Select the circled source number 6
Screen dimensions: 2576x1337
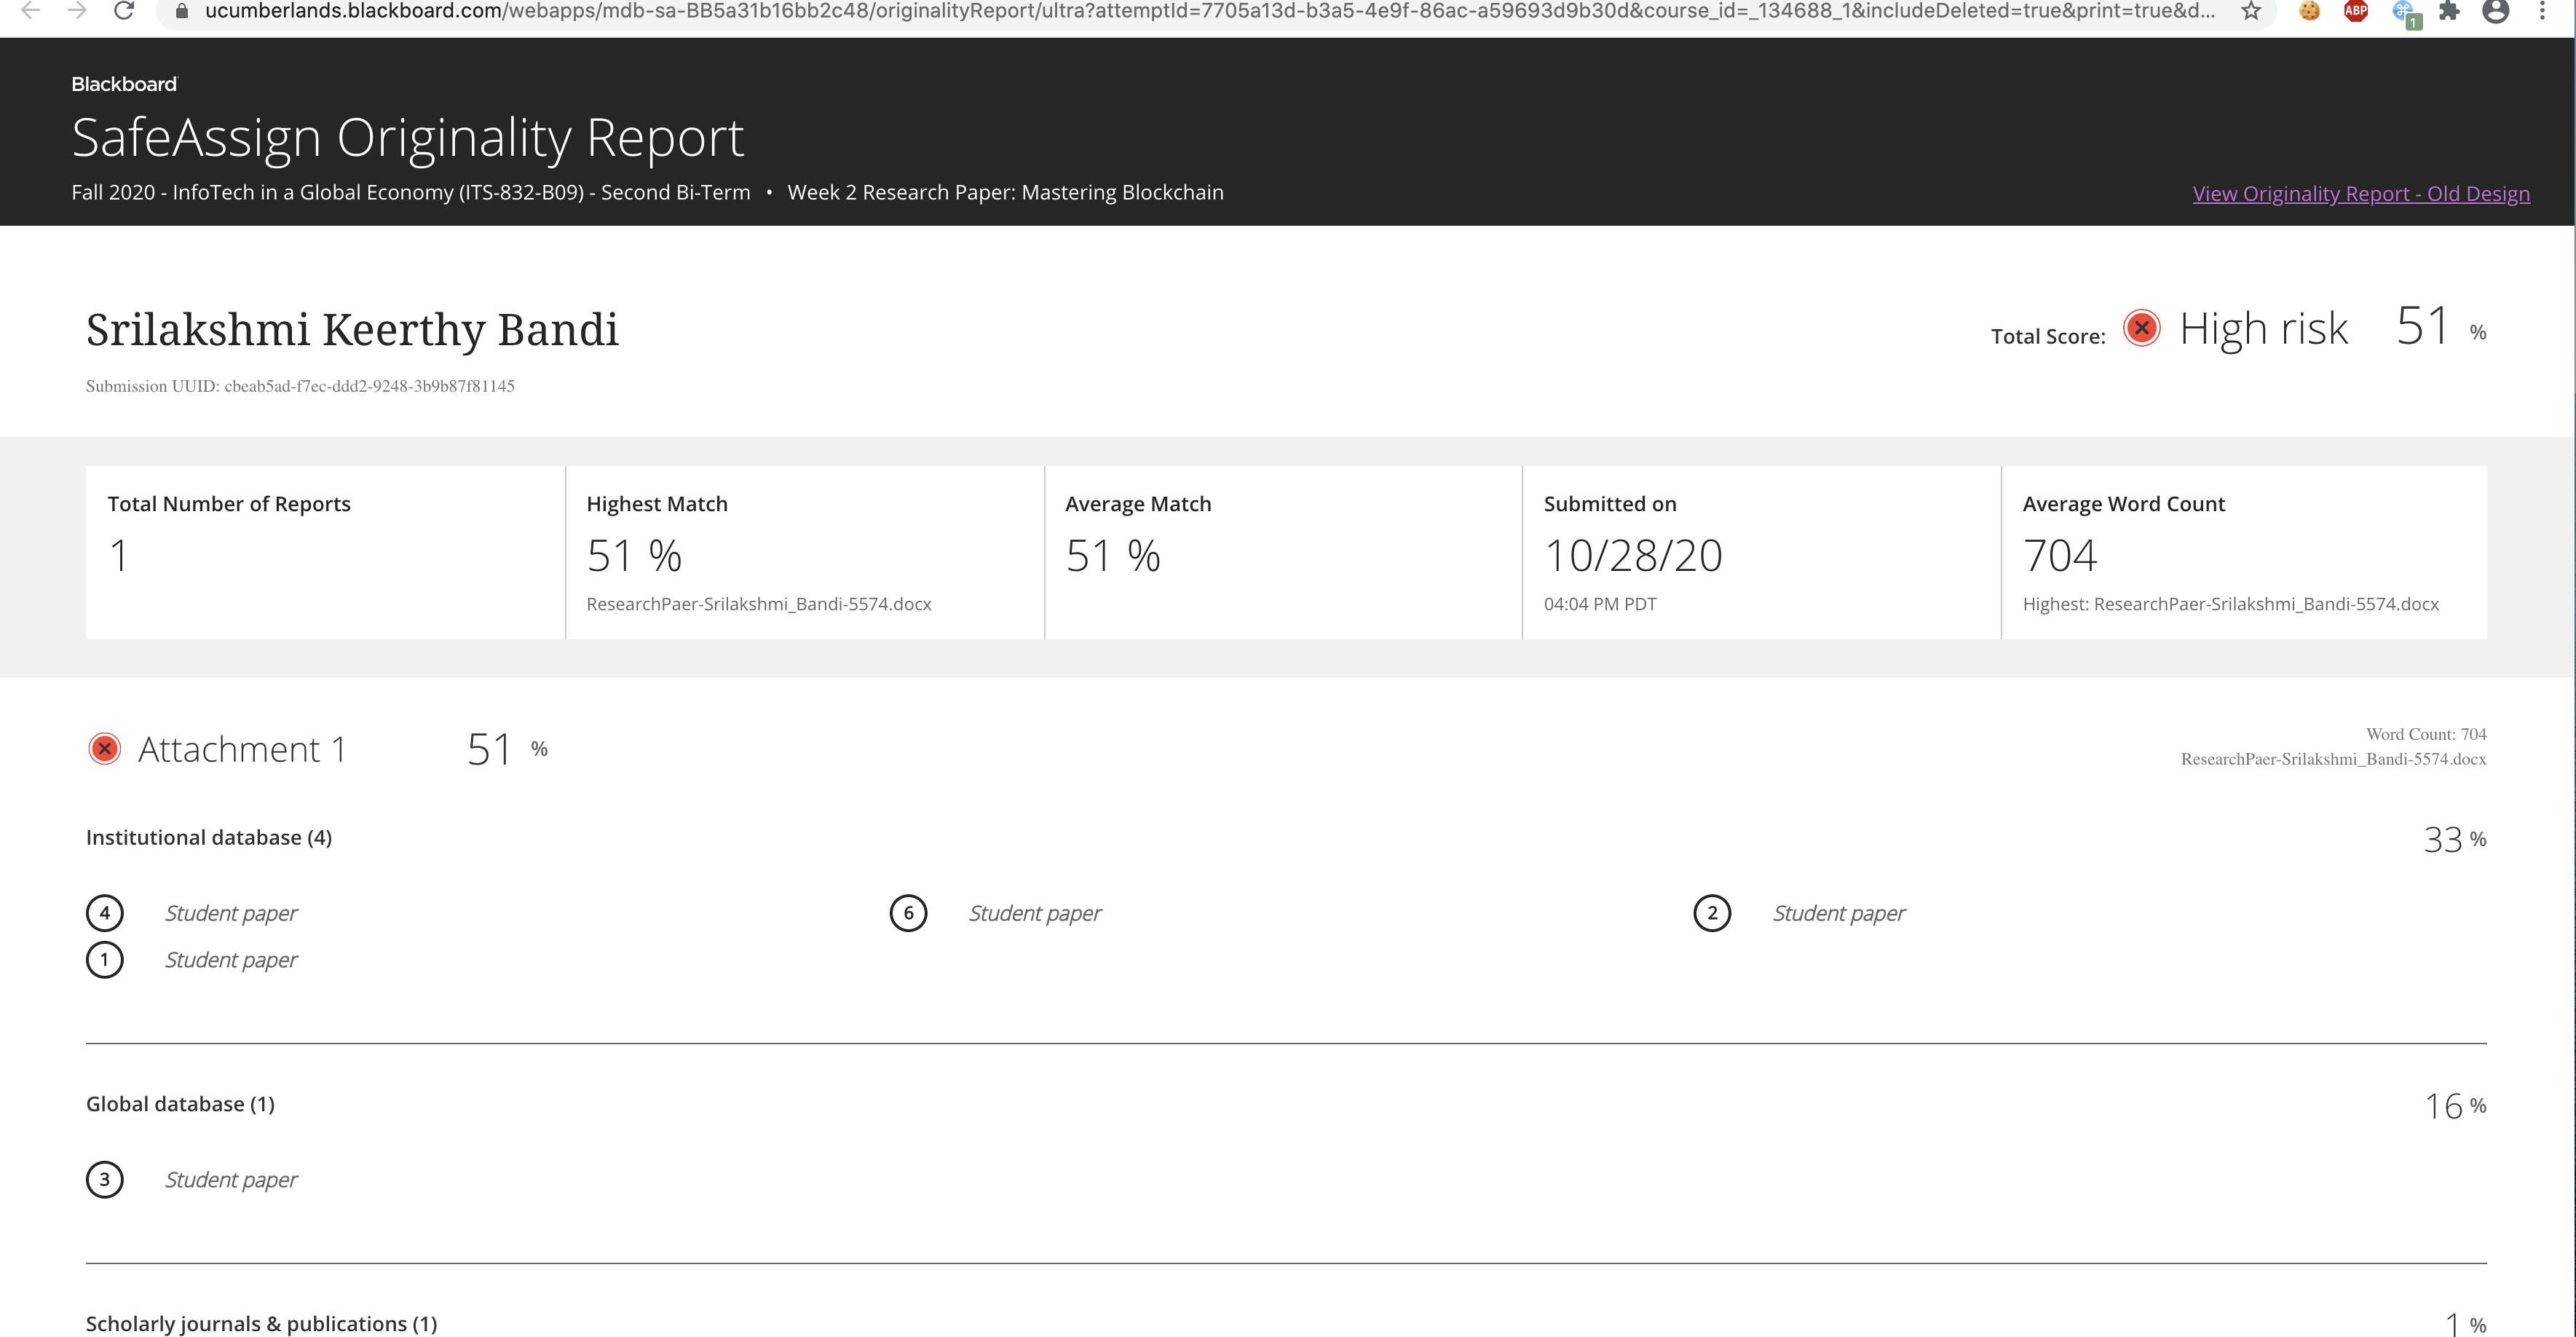pos(908,913)
